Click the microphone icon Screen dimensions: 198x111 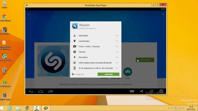coord(75,57)
